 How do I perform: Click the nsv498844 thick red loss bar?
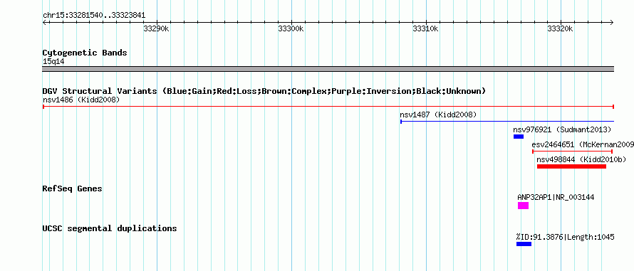(571, 166)
